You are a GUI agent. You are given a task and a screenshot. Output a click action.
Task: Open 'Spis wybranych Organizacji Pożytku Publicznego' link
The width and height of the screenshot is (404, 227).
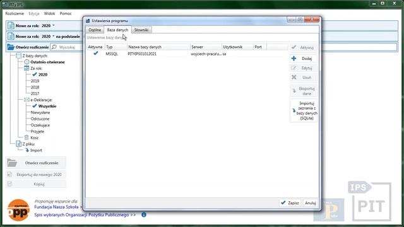pos(85,214)
